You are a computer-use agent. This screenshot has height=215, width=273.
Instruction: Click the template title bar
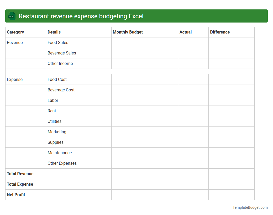click(136, 16)
